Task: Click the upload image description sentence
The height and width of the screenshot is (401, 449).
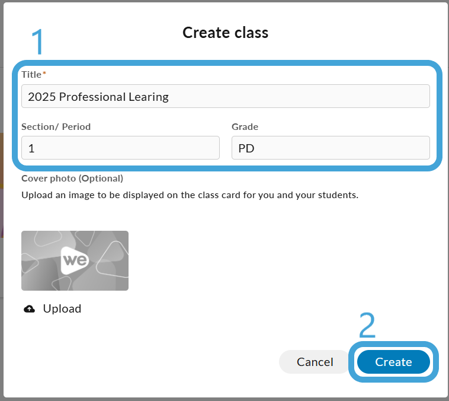Action: tap(190, 195)
